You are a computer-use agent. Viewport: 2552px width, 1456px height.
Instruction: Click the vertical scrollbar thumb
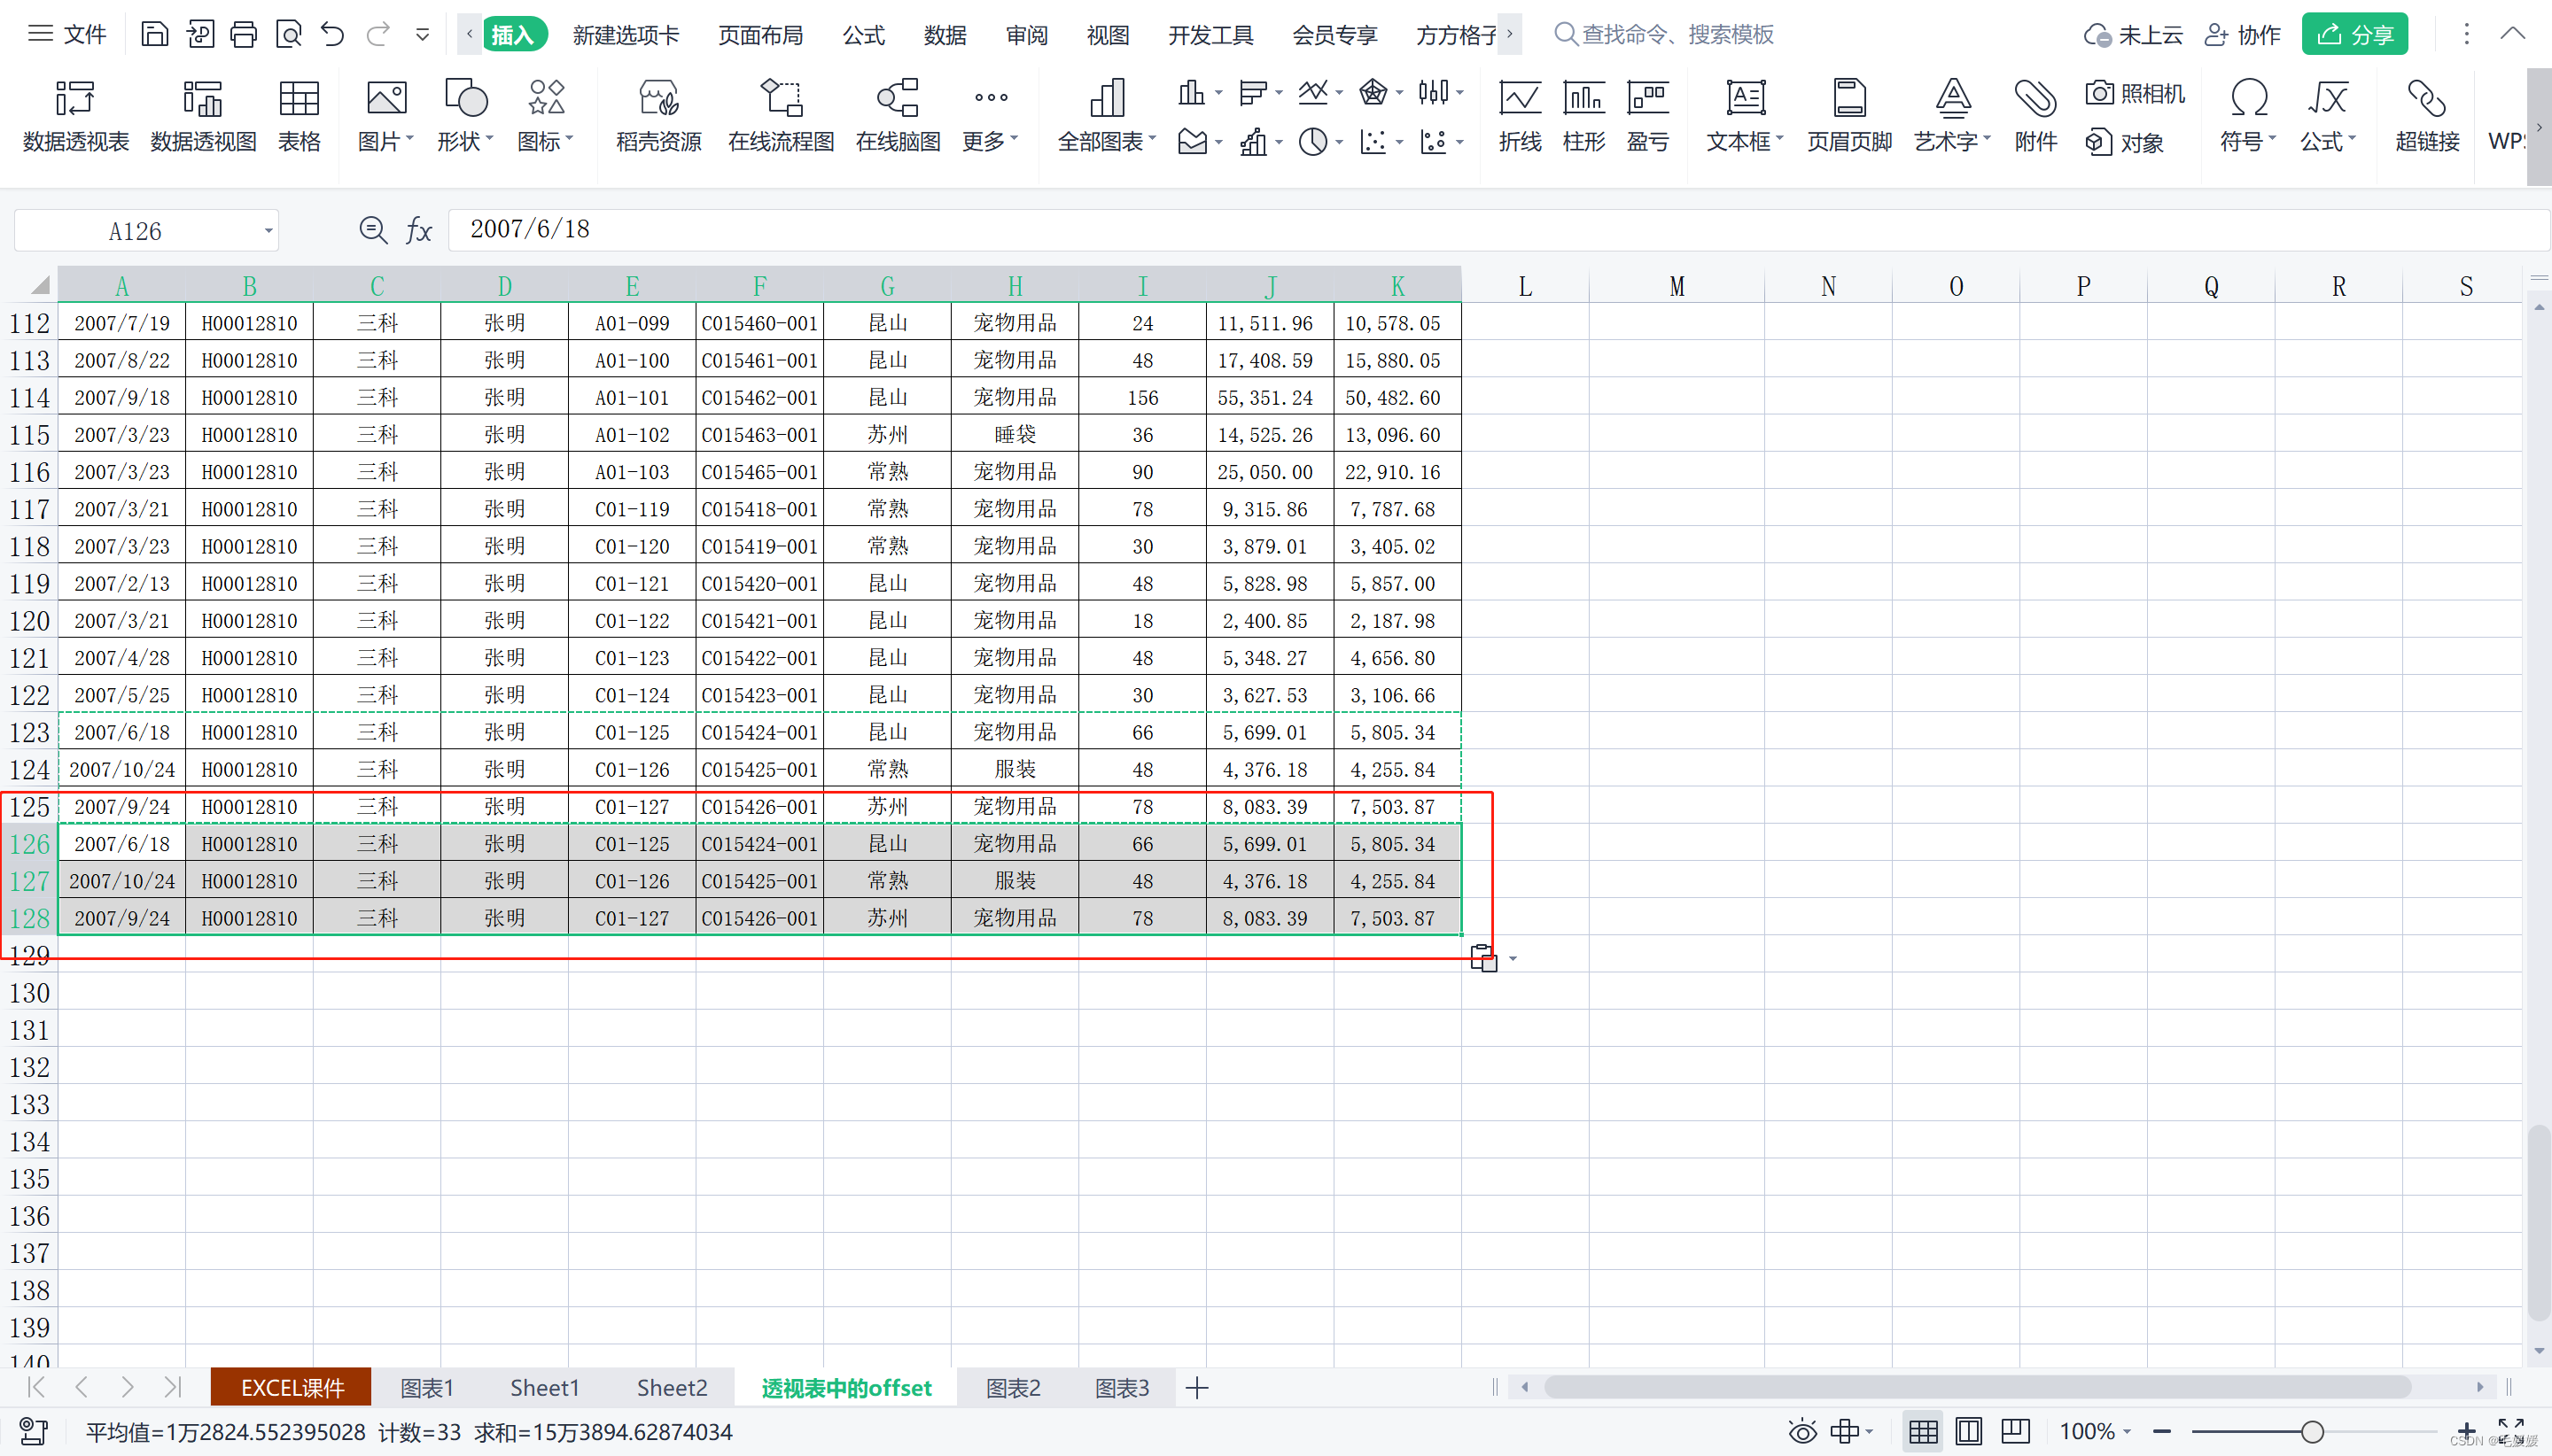coord(2538,1222)
